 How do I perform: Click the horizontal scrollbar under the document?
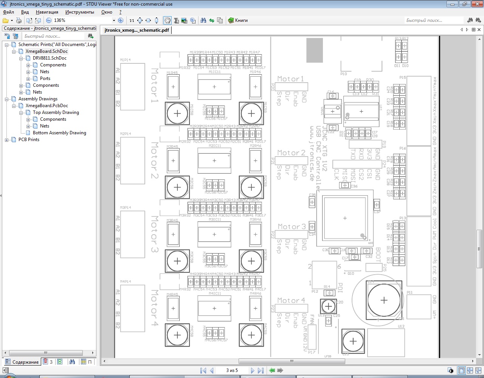[x=292, y=361]
